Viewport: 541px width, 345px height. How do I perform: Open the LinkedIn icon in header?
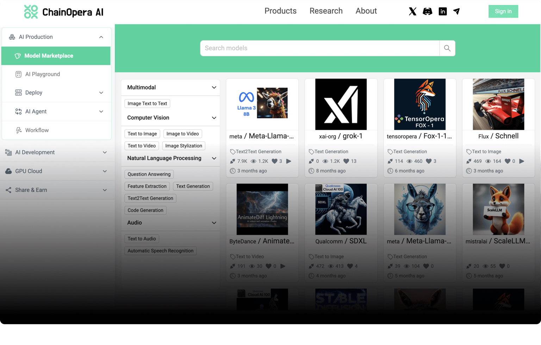(443, 11)
